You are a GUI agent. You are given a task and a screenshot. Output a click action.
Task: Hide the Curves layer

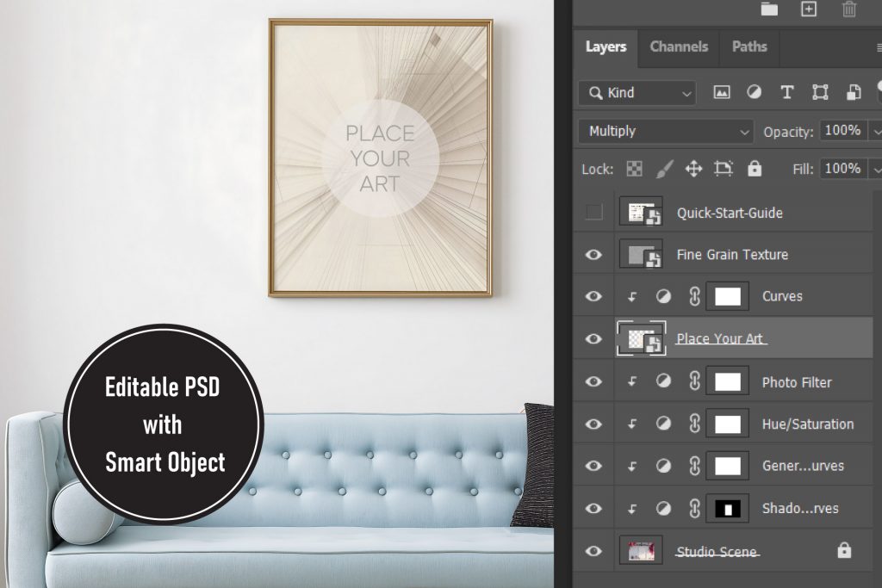click(593, 296)
